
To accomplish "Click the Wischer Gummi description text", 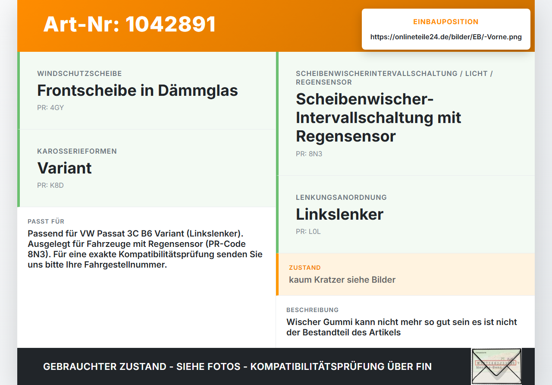I will pos(401,327).
